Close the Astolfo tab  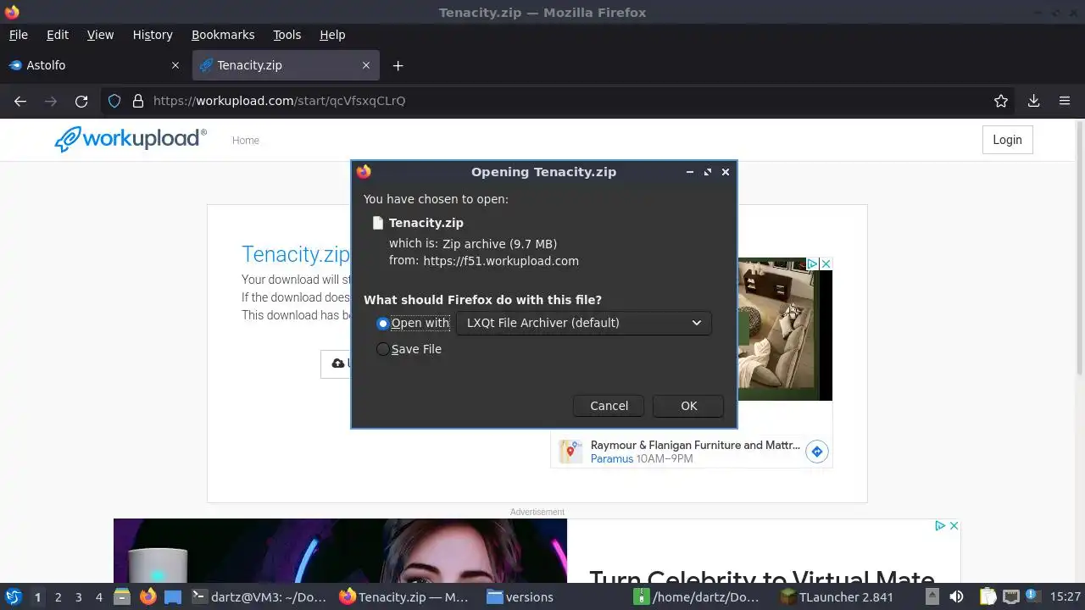click(x=175, y=65)
